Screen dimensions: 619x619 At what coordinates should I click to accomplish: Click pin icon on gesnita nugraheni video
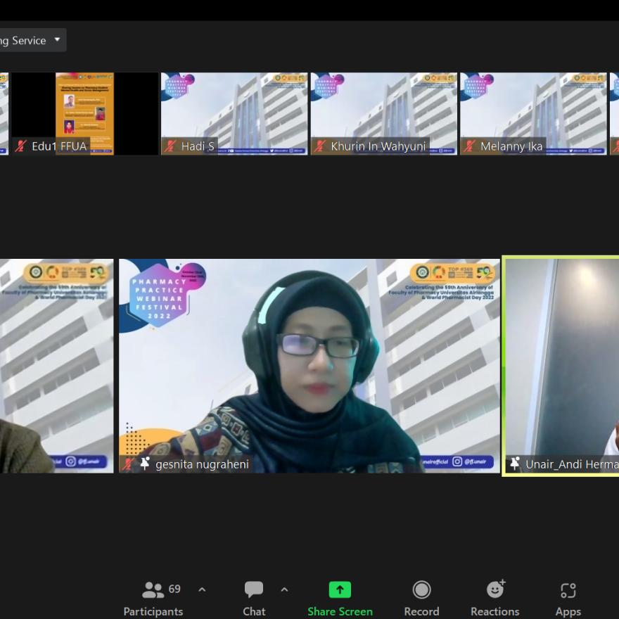point(145,464)
